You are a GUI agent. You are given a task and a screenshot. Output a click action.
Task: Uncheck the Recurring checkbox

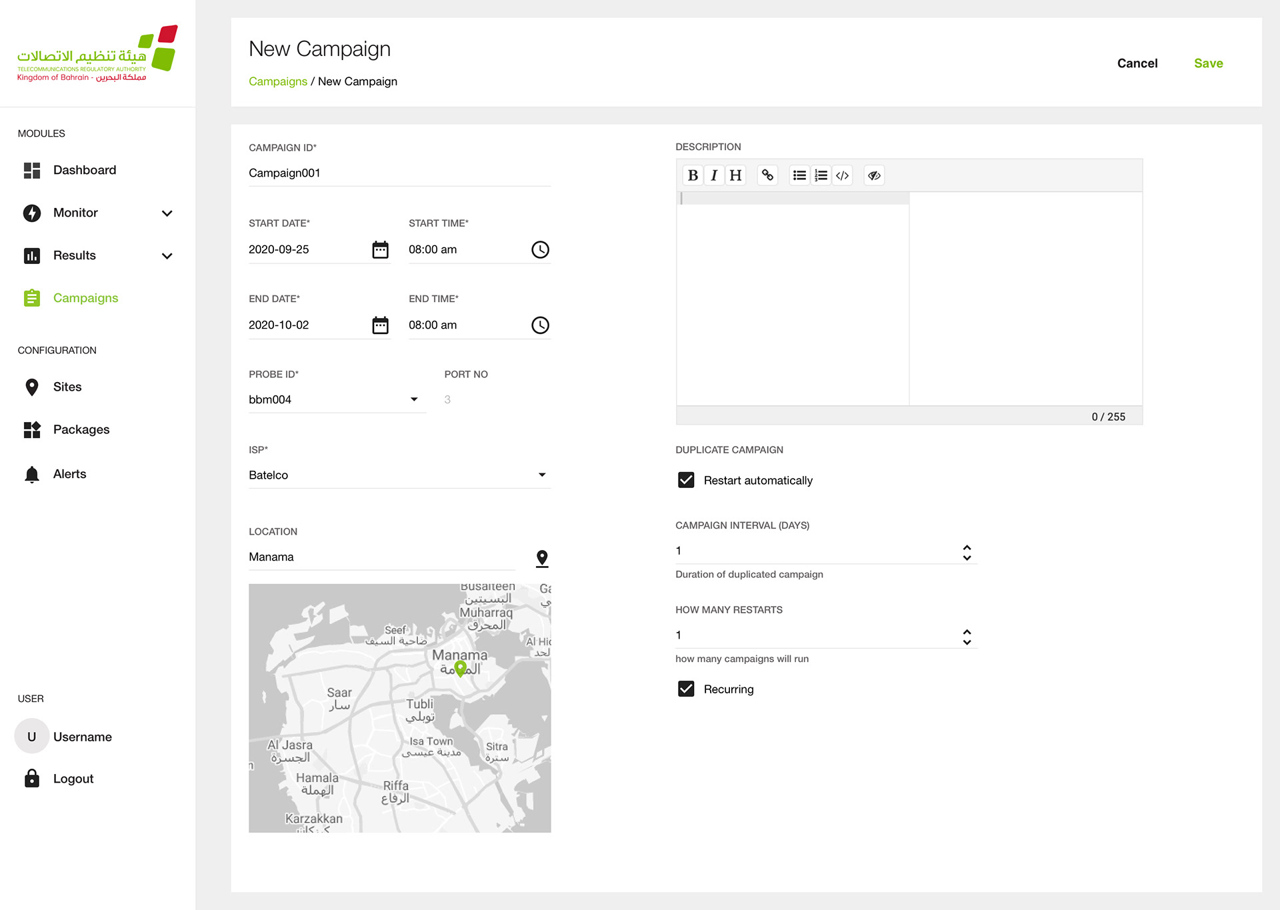[x=686, y=689]
